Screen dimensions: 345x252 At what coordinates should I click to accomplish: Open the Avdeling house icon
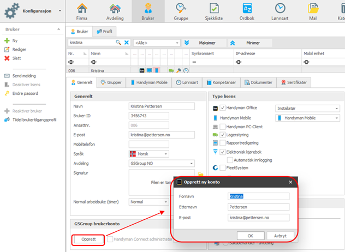115,9
